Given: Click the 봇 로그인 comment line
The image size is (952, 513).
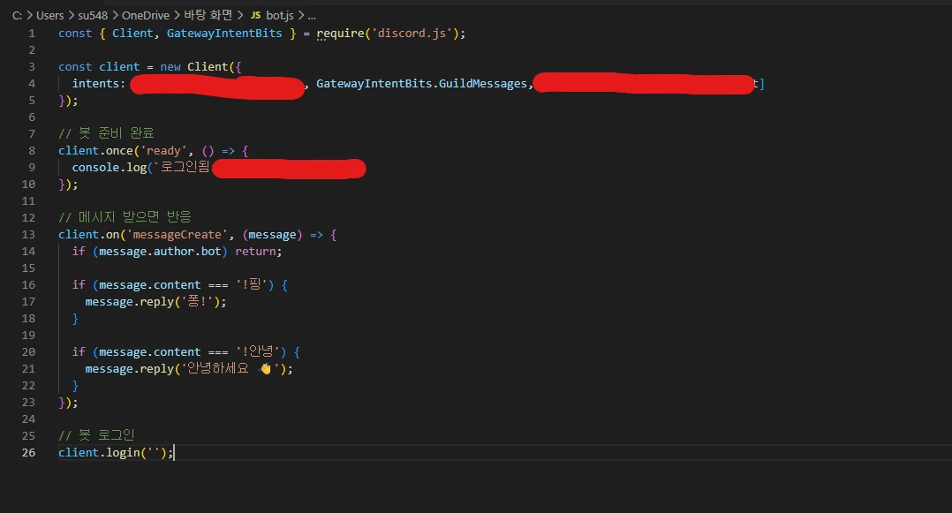Looking at the screenshot, I should point(96,436).
